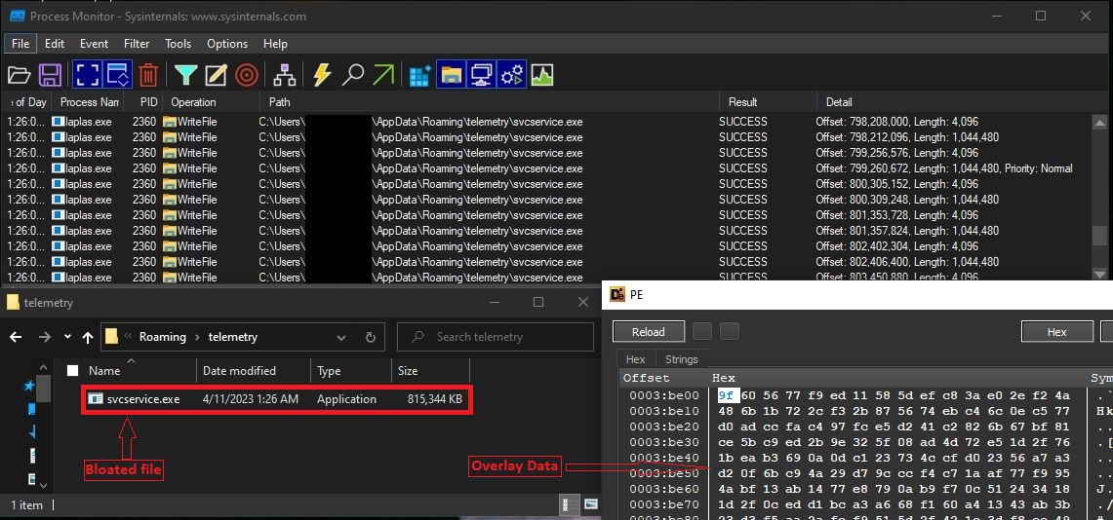Click Reload button in PE viewer
Screen dimensions: 1113x520
click(x=649, y=331)
